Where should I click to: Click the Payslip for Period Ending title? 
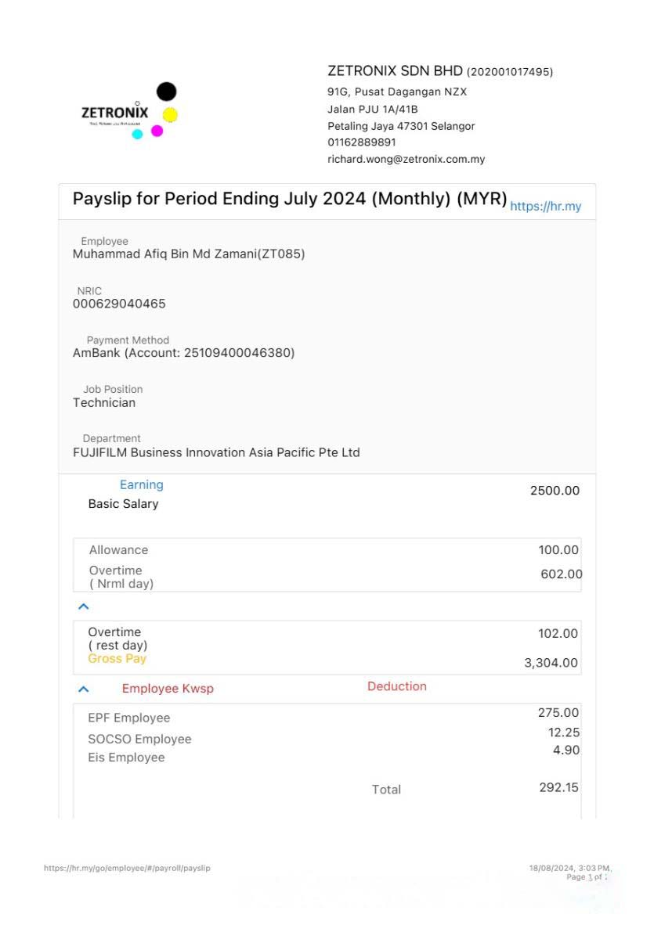290,199
